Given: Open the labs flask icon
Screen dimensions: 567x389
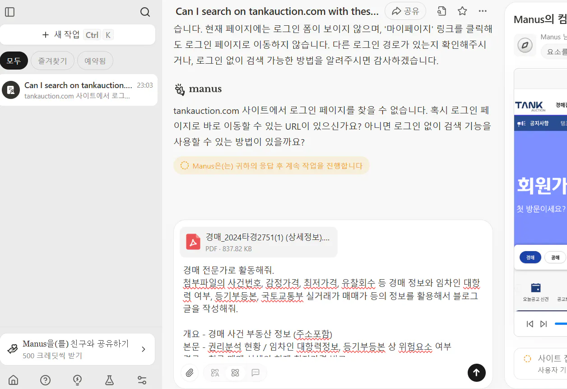Looking at the screenshot, I should tap(109, 380).
